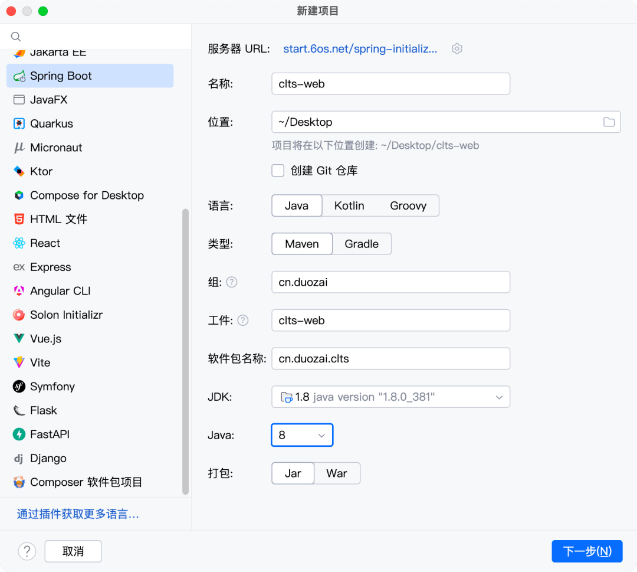
Task: Open dialog help question mark button
Action: tap(27, 551)
